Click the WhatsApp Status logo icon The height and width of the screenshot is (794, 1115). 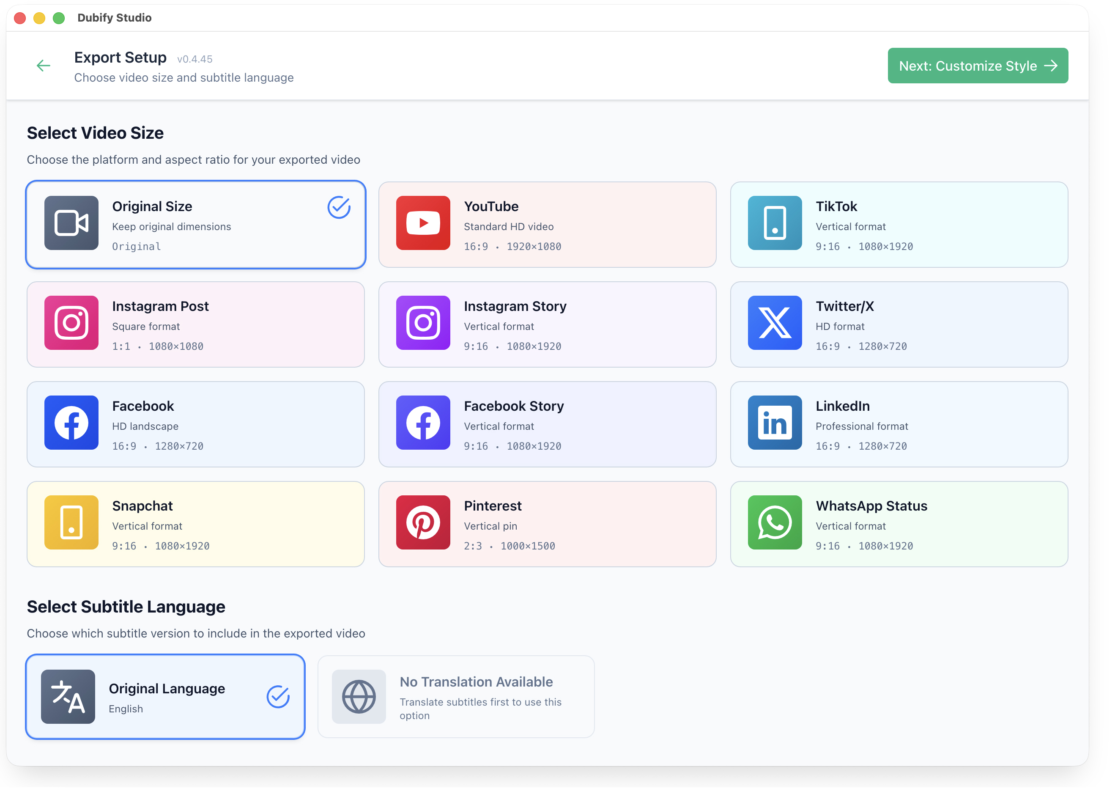[x=775, y=522]
